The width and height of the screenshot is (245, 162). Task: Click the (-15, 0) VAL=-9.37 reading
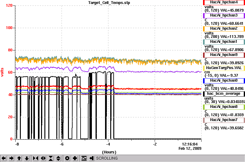click(x=221, y=75)
